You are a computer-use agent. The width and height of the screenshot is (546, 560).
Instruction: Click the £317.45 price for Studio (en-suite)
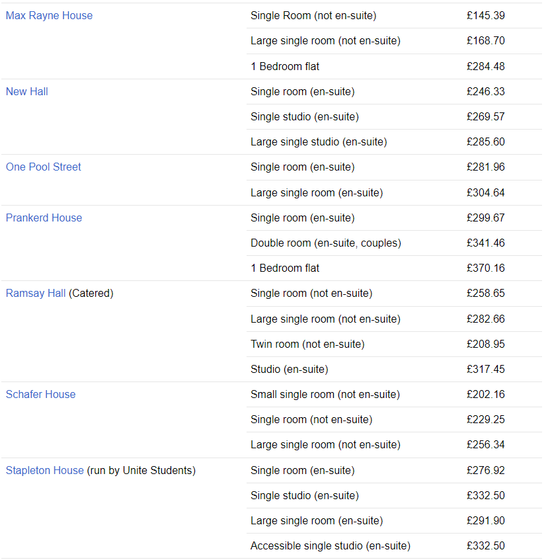pos(486,370)
